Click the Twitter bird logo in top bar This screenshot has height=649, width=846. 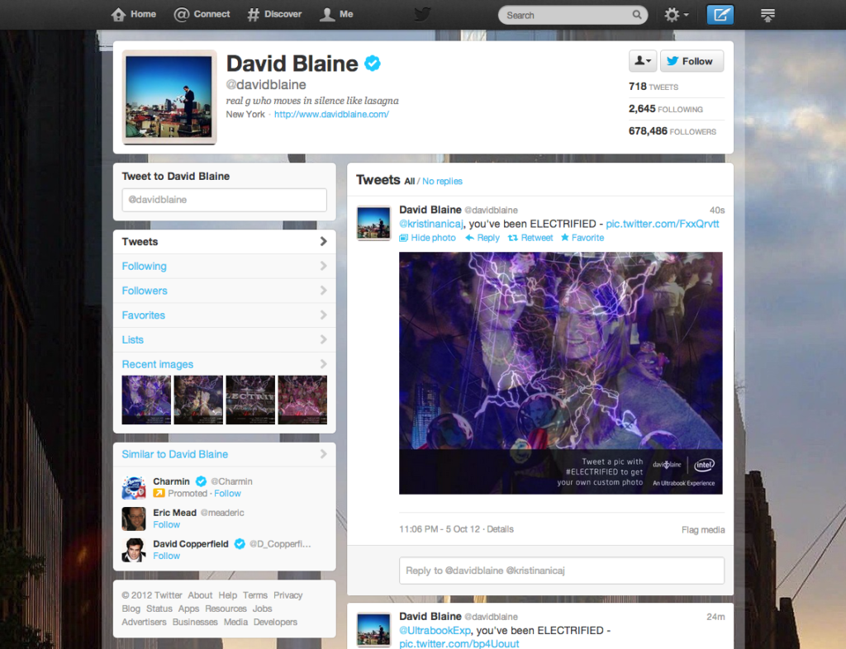[x=423, y=15]
